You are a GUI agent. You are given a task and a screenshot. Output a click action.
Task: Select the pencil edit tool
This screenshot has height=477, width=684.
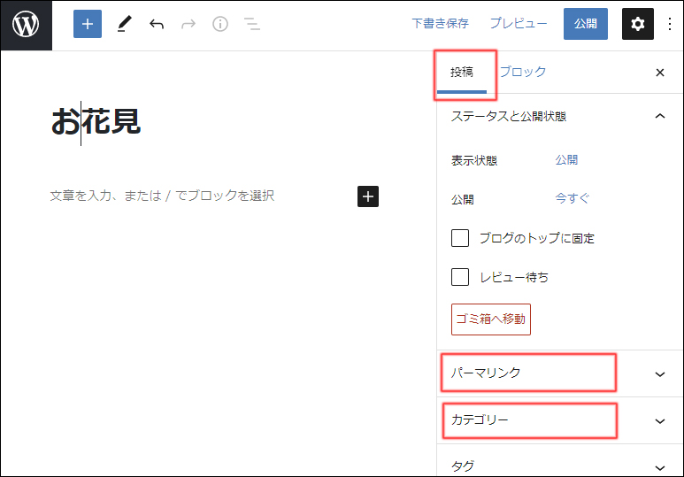tap(123, 24)
